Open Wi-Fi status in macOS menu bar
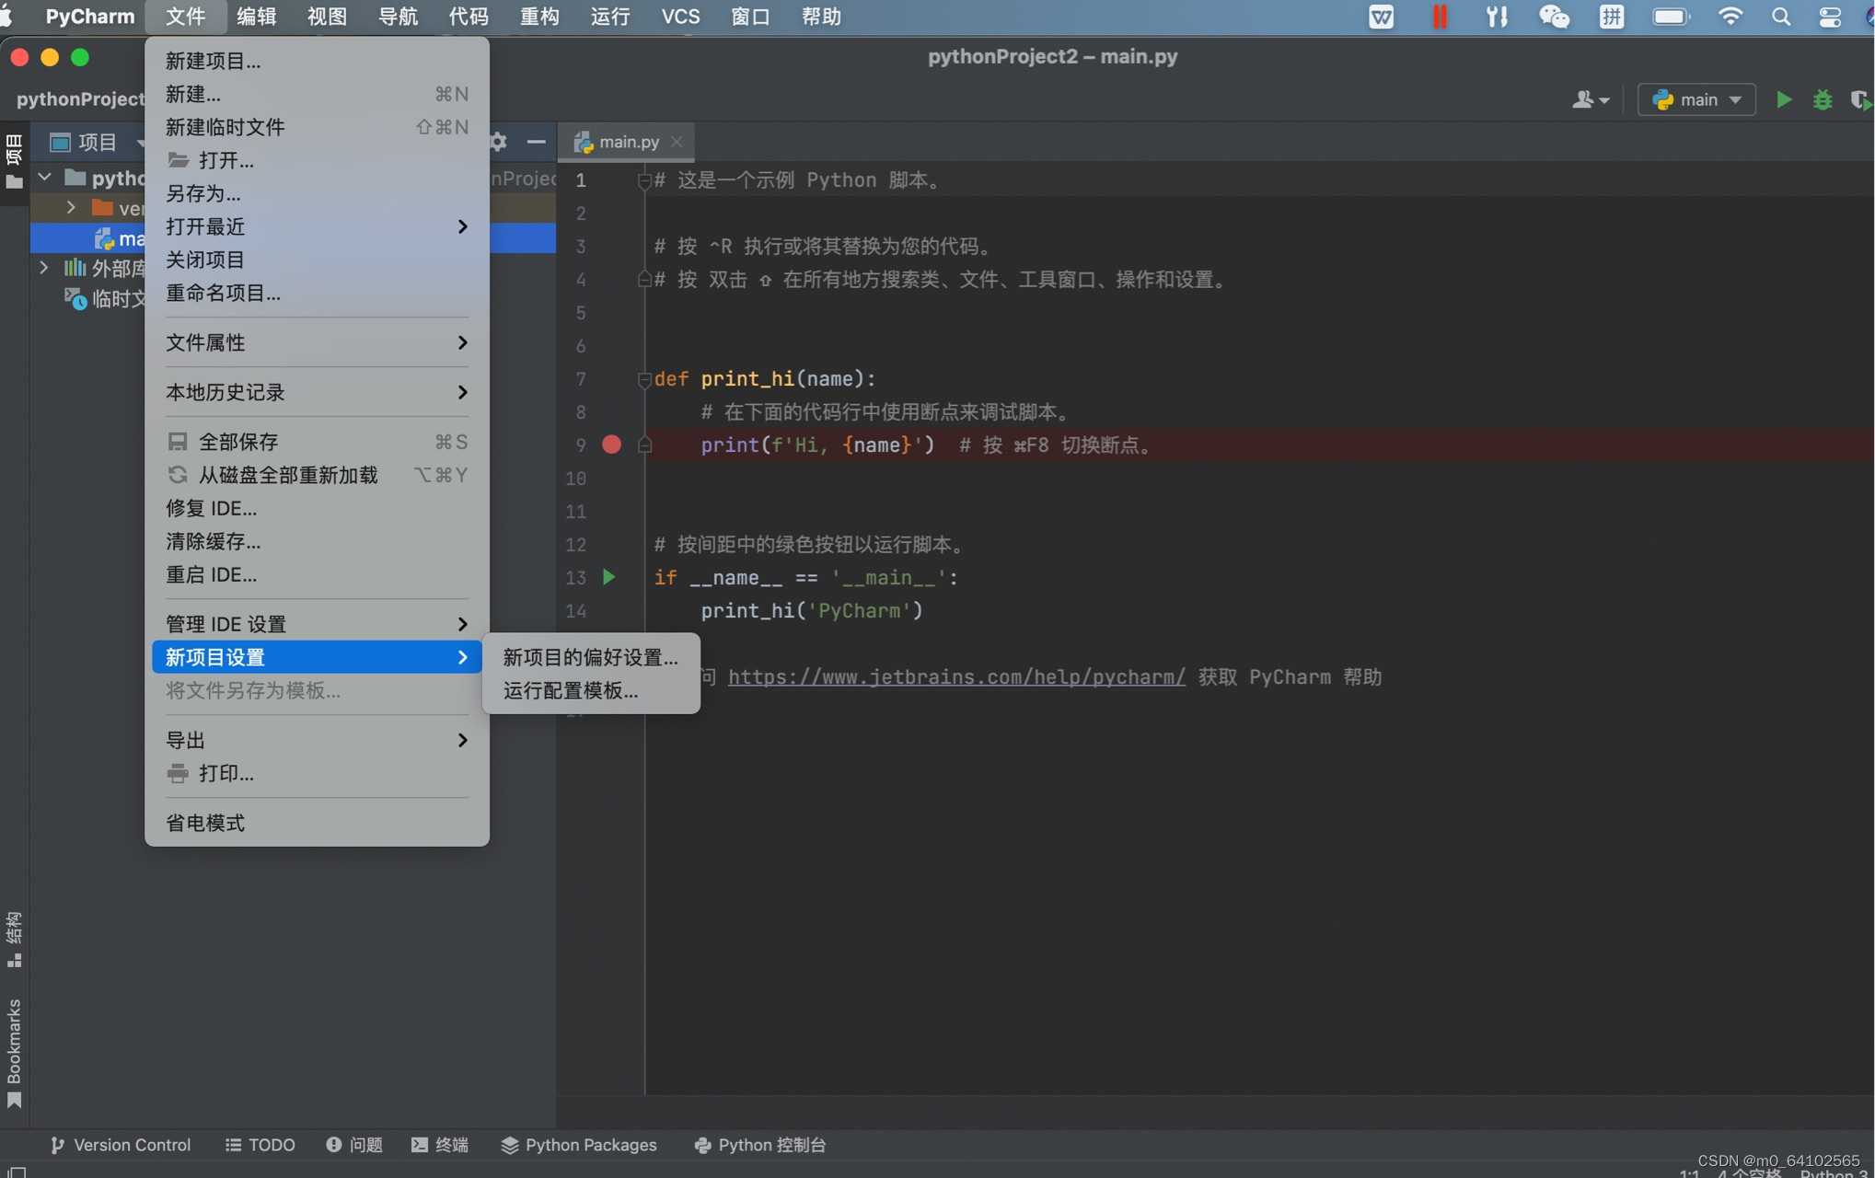Screen dimensions: 1875x1178 [x=1730, y=17]
